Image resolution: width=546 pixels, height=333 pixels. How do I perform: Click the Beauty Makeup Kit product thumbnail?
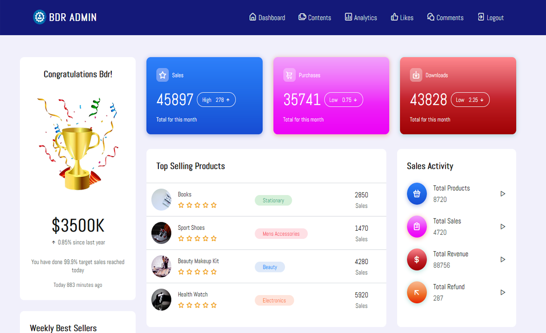coord(161,266)
